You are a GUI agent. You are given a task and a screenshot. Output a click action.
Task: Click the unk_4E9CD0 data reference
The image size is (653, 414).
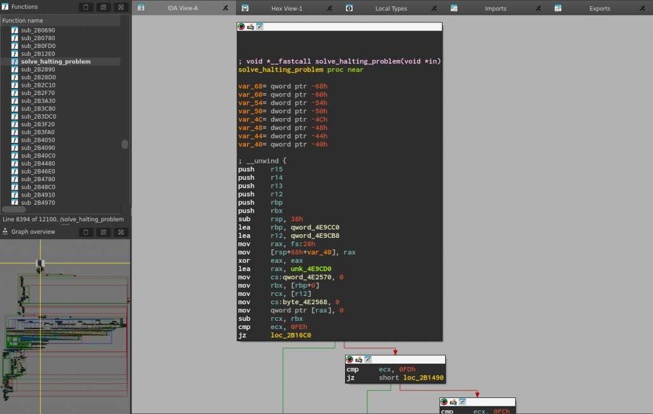point(310,269)
